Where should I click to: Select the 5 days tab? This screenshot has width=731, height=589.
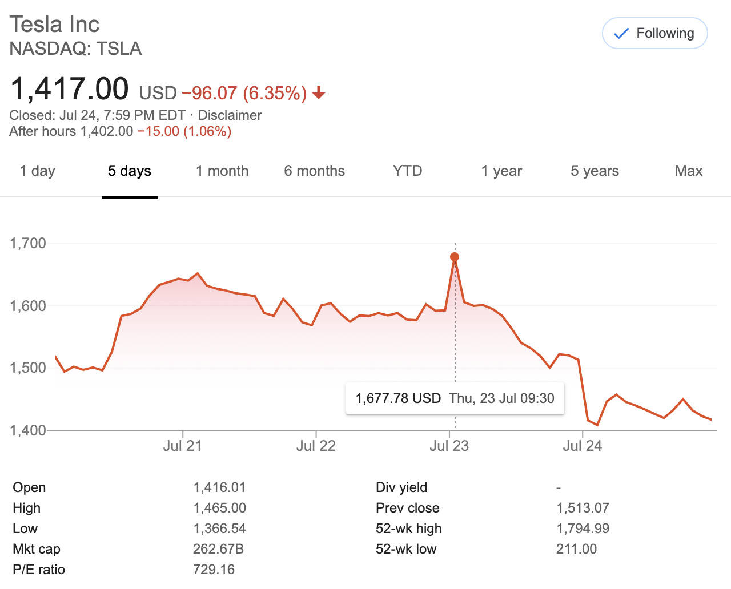[130, 171]
